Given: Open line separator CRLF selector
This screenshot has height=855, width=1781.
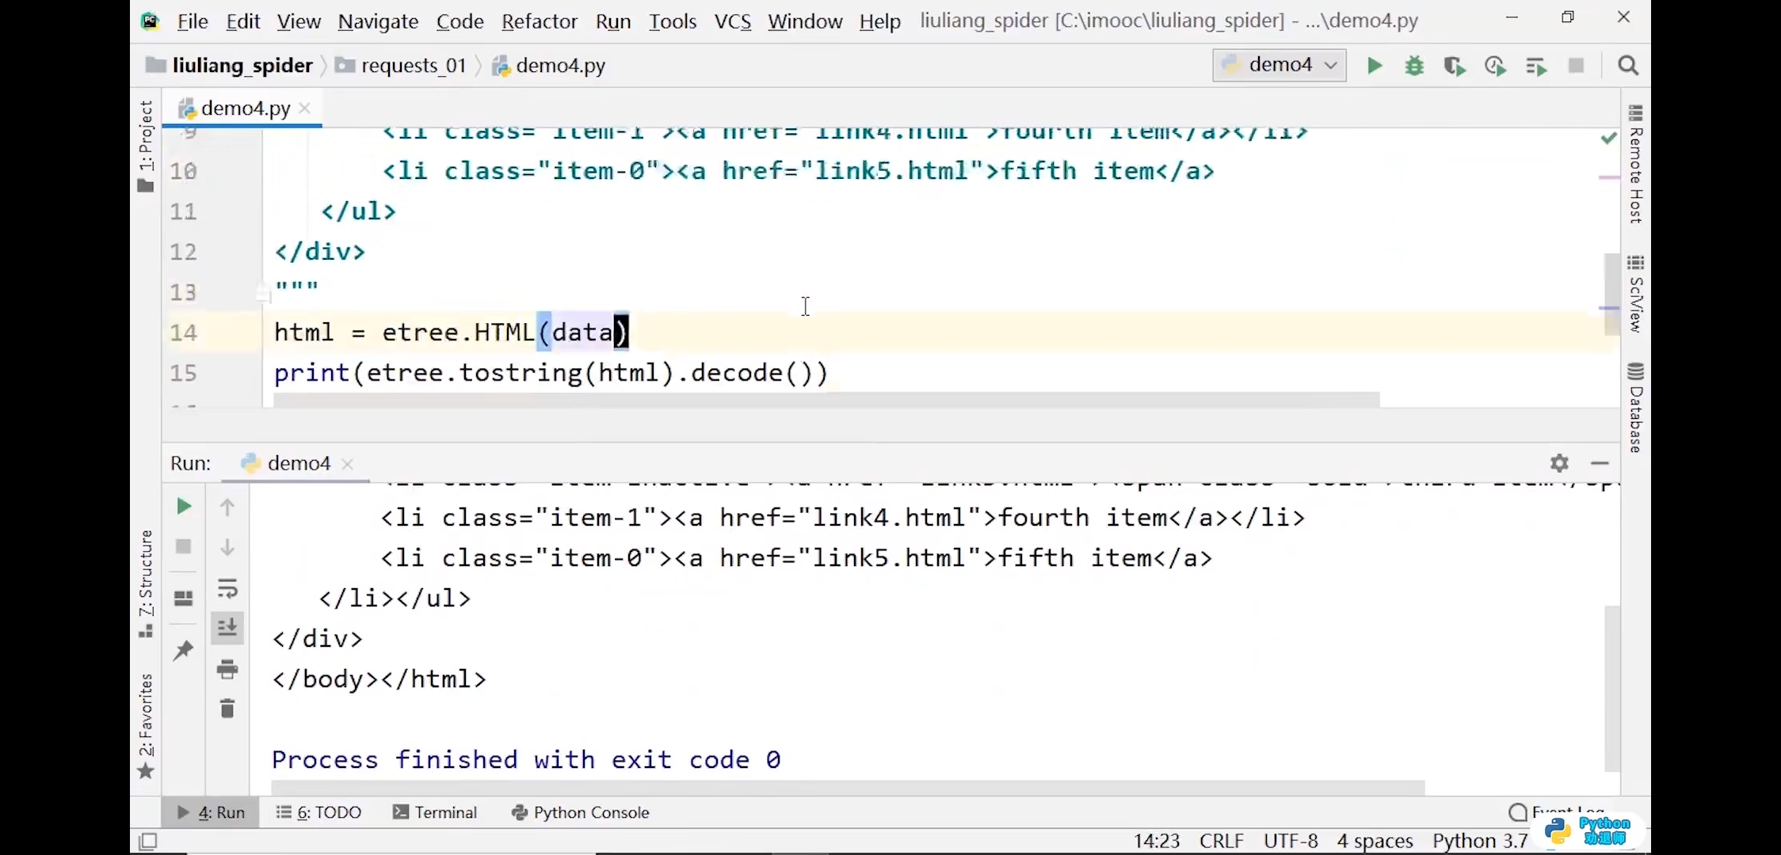Looking at the screenshot, I should point(1221,841).
